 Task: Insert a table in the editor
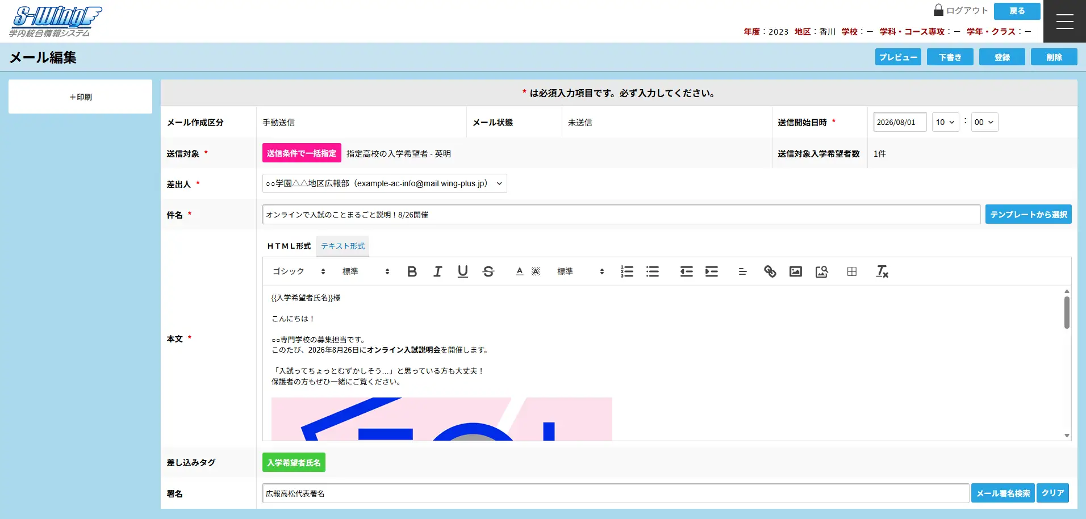pos(851,271)
